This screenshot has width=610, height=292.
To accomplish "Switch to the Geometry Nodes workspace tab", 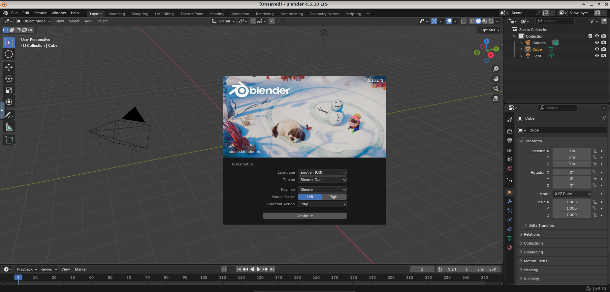I will pyautogui.click(x=324, y=14).
